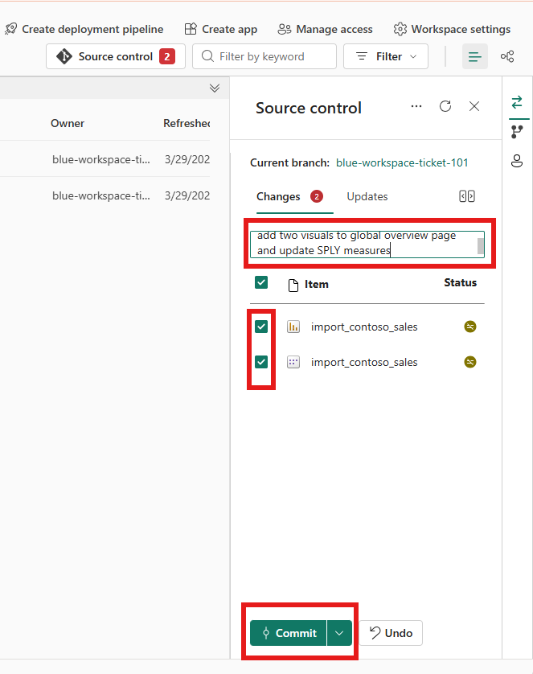Click the report icon for import_contoso_sales
Viewport: 533px width, 674px height.
pos(293,327)
